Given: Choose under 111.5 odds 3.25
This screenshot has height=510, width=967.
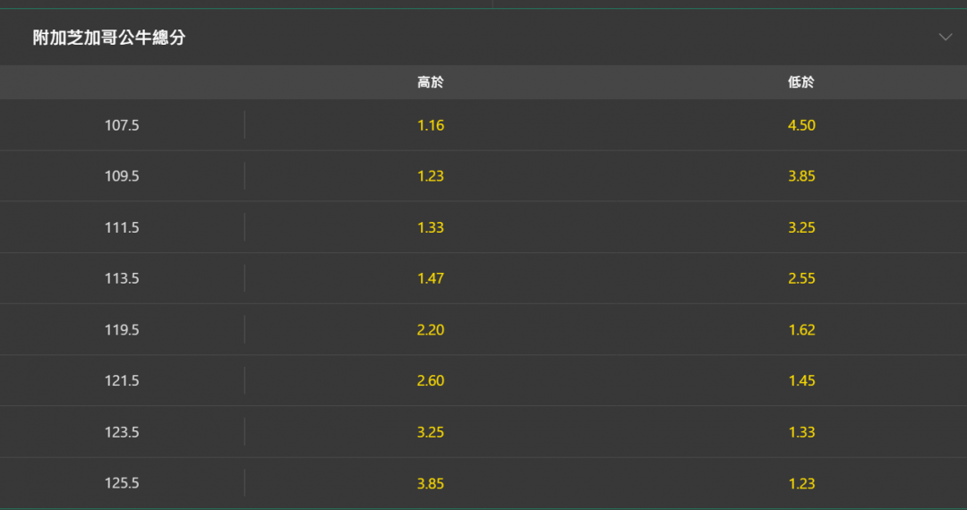Looking at the screenshot, I should coord(801,227).
